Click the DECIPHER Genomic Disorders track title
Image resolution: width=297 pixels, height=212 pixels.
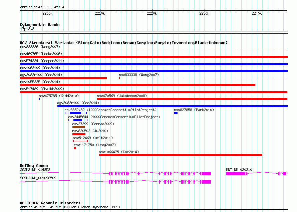pos(50,203)
